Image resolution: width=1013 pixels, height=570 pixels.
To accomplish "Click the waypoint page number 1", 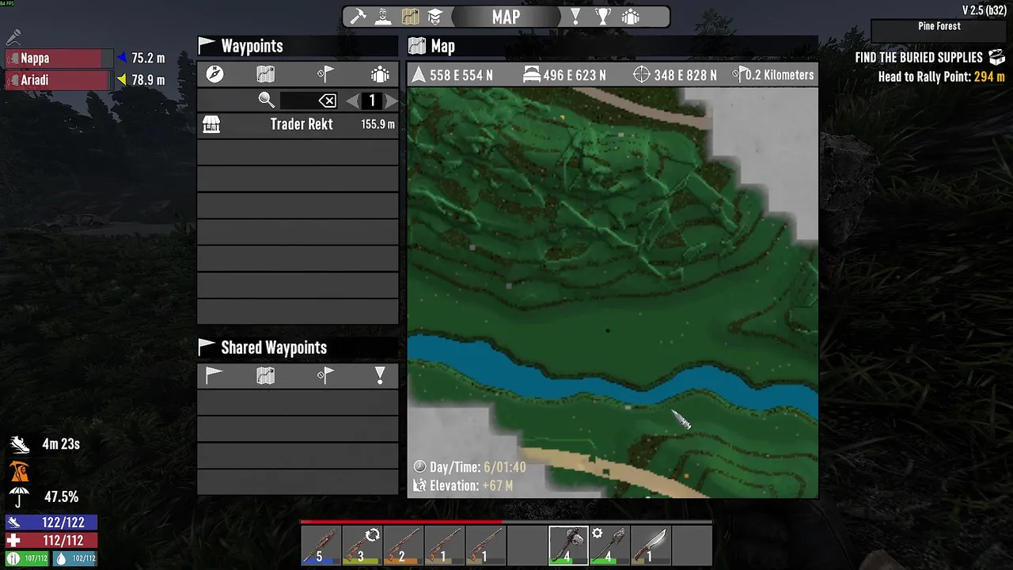I will [372, 101].
